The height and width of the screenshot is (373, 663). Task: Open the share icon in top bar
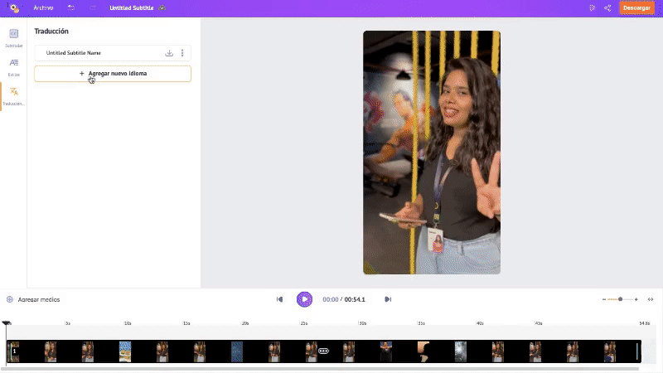click(607, 7)
